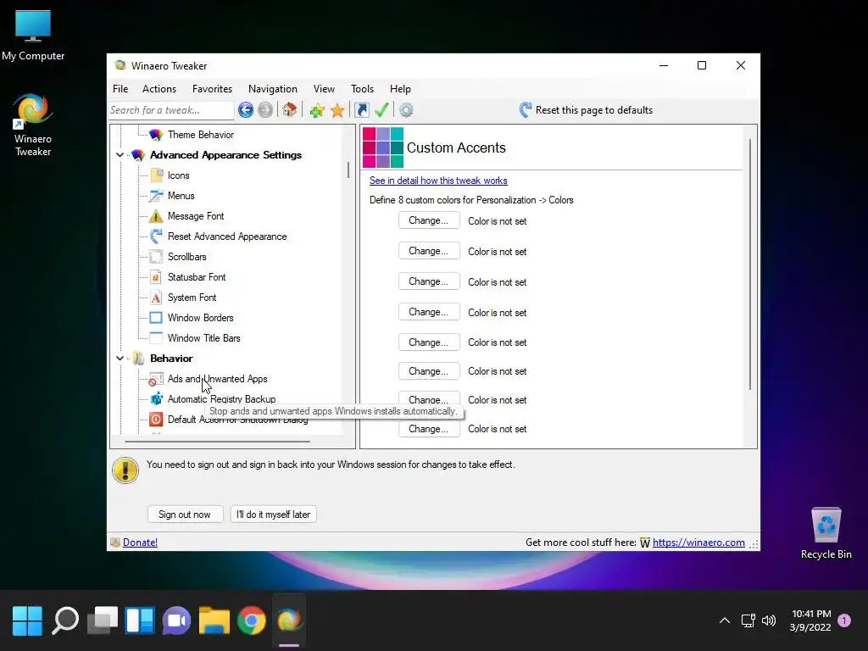Open the Winaero Tweaker desktop shortcut
868x651 pixels.
(33, 125)
